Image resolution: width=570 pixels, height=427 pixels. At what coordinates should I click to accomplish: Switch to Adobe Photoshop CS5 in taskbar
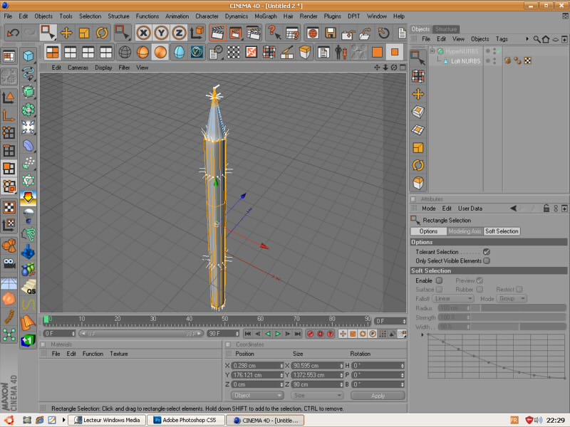click(185, 421)
